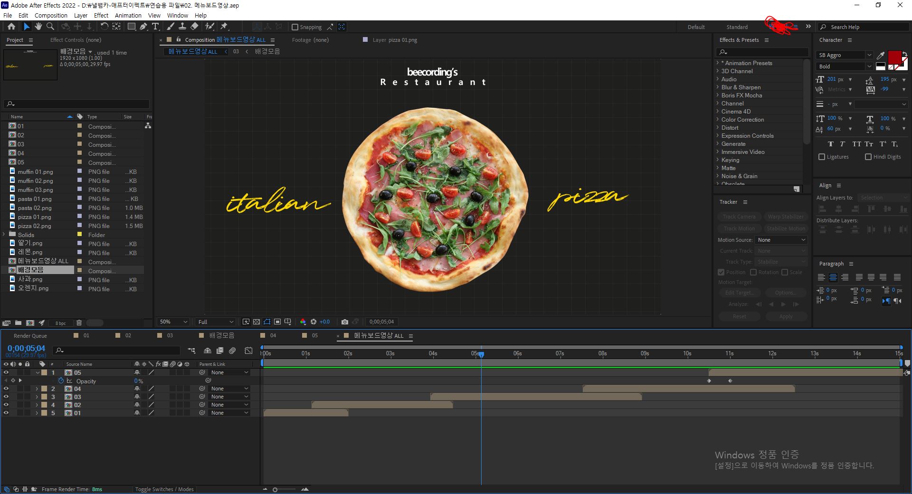Screen dimensions: 912x494
Task: Expand the Solids folder in Project panel
Action: point(4,235)
